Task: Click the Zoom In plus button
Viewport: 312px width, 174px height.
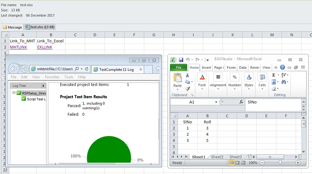Action: pos(298,163)
